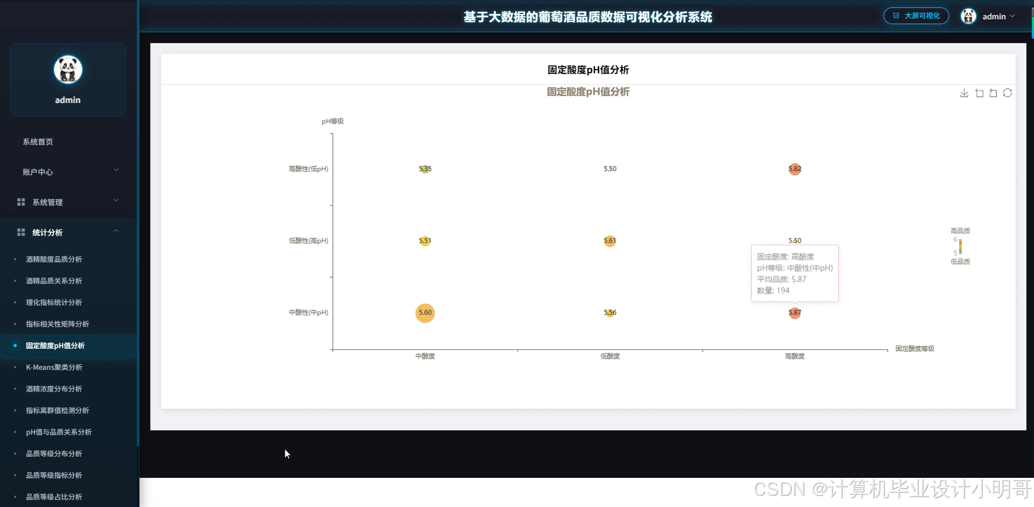
Task: Click the 固定酸度等级 axis name
Action: 915,349
